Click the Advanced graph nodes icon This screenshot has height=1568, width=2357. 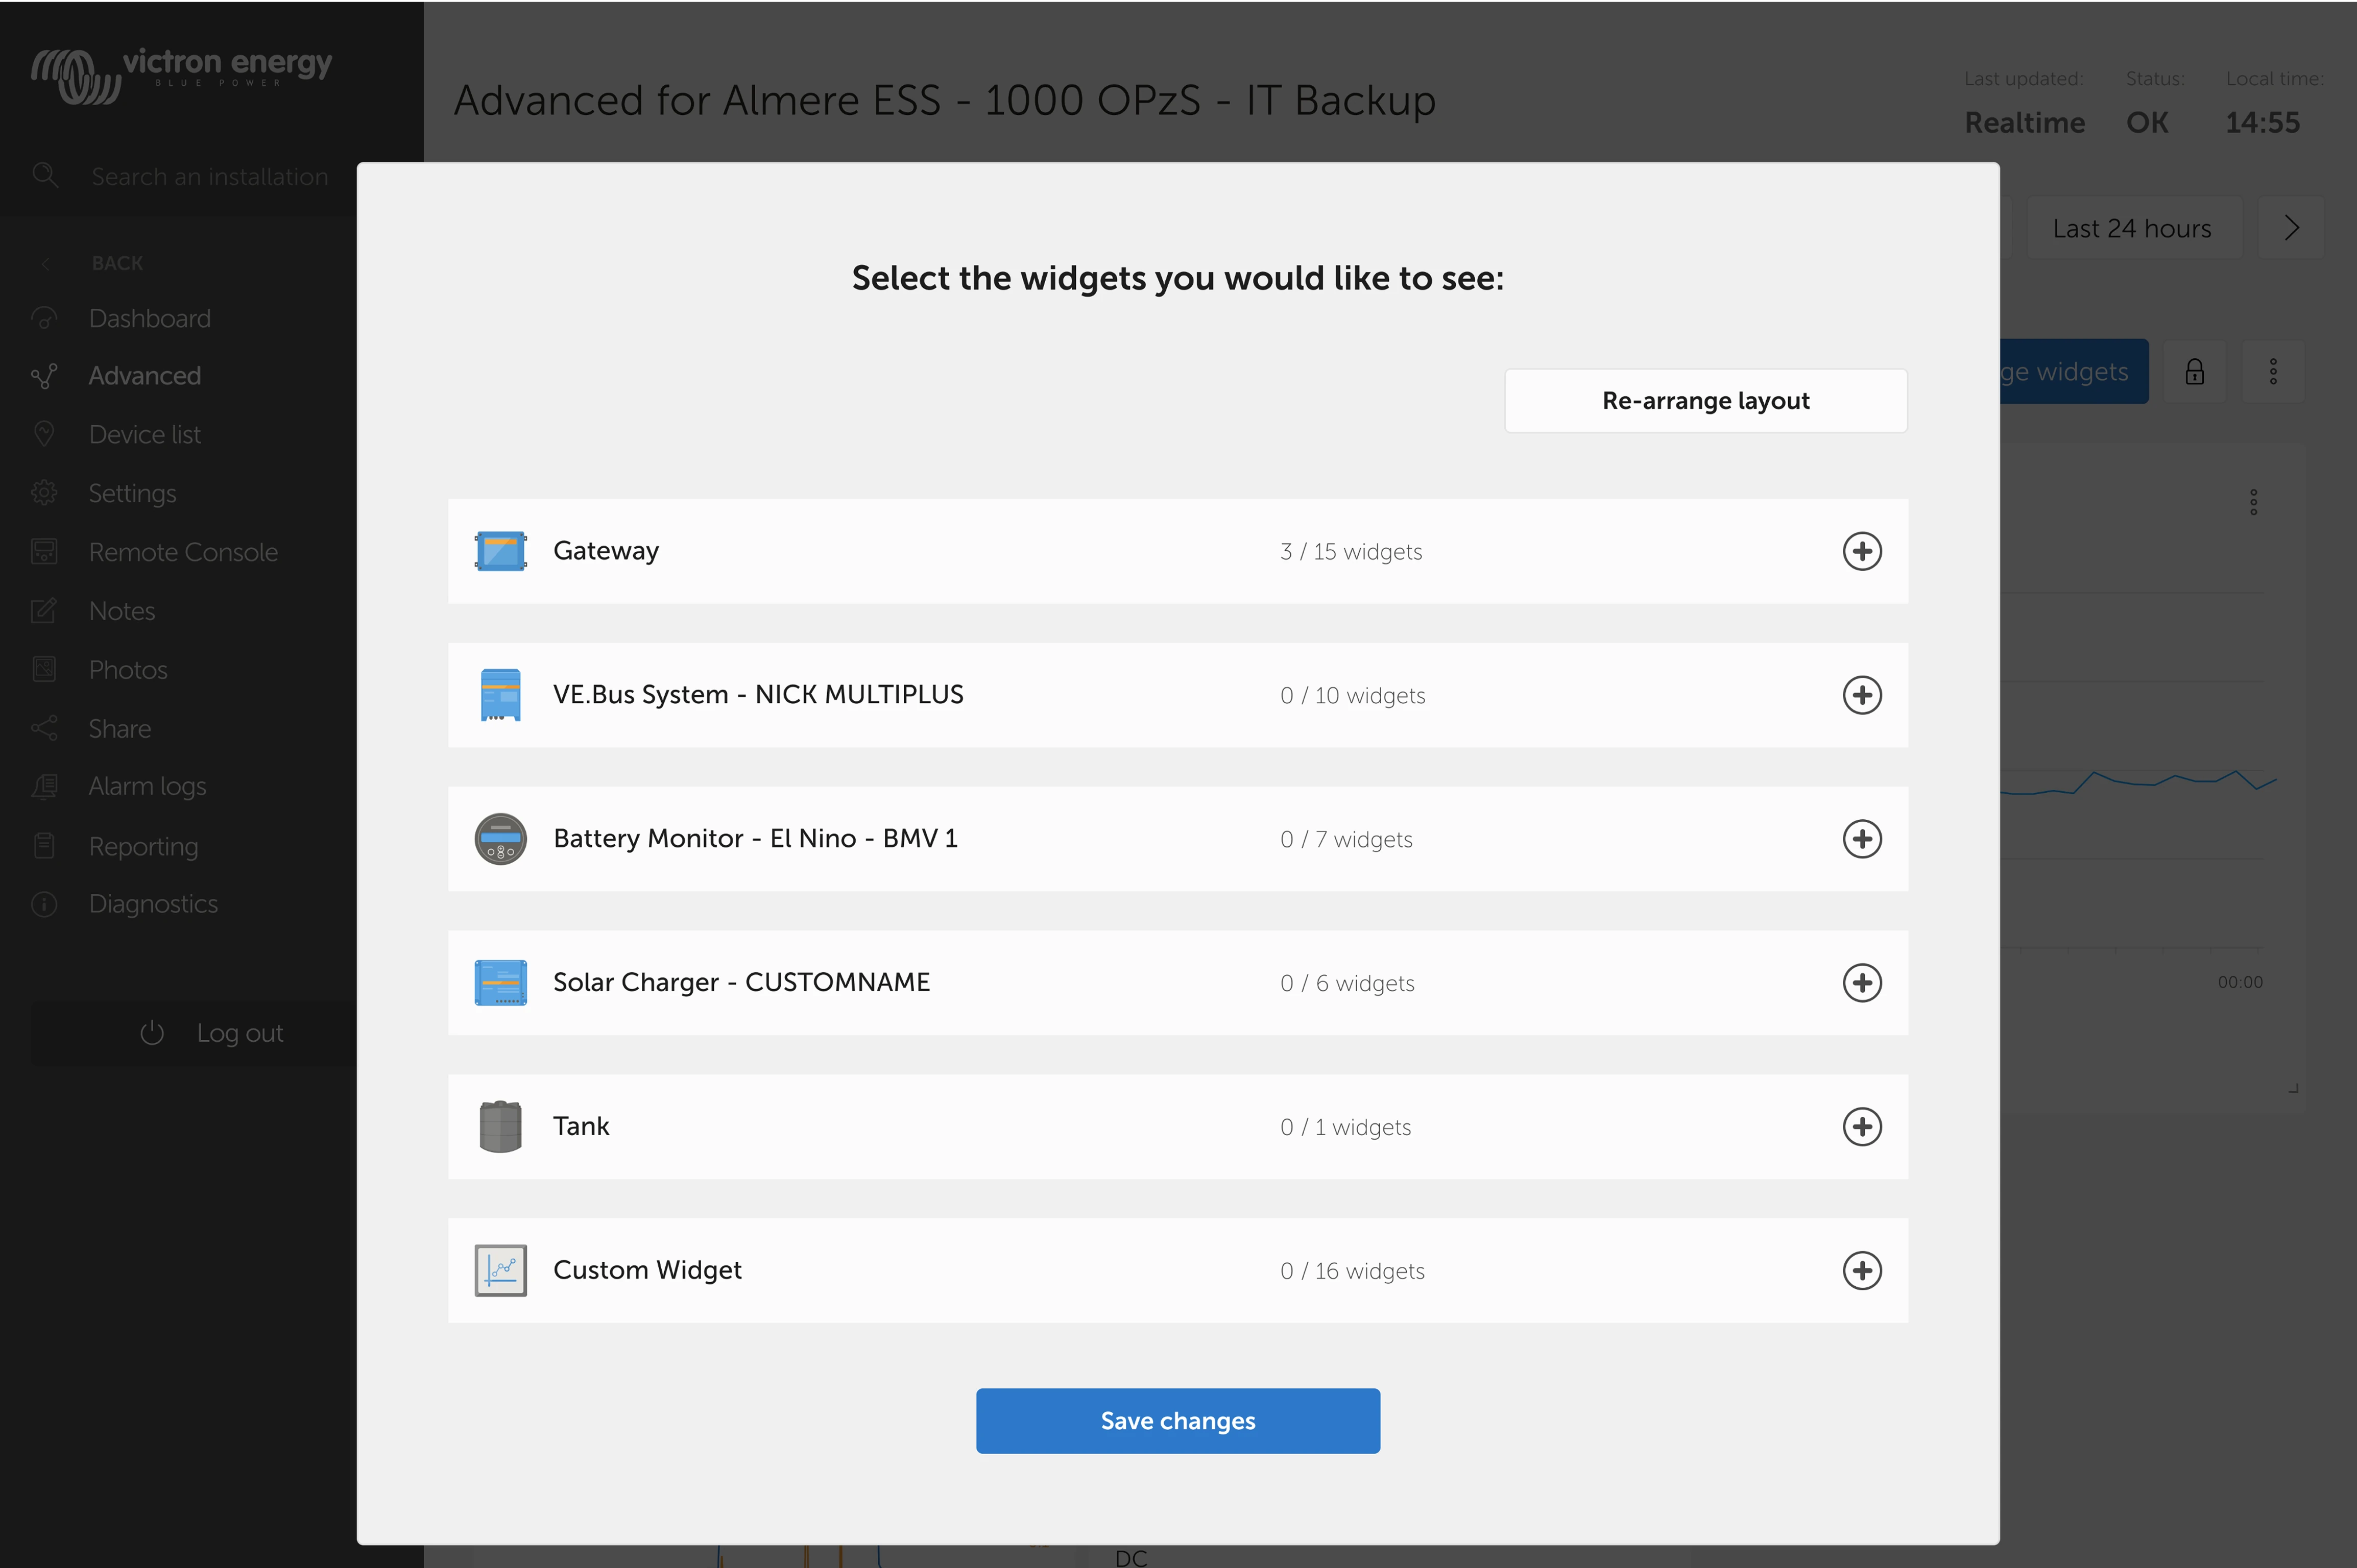coord(44,376)
